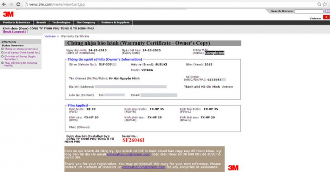Reload the page with refresh icon
The height and width of the screenshot is (172, 330).
coord(18,4)
